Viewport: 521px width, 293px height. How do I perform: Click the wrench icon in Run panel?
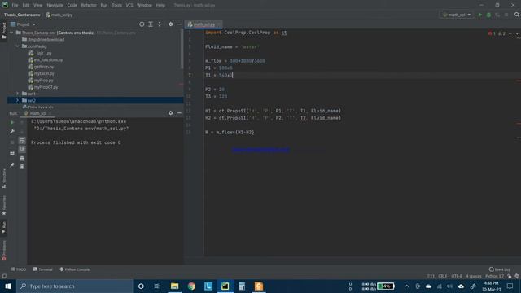[12, 132]
